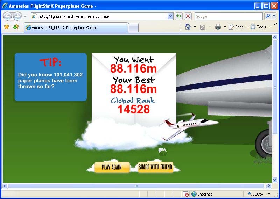Open the recent pages dropdown beside Forward
The height and width of the screenshot is (199, 280).
click(25, 16)
